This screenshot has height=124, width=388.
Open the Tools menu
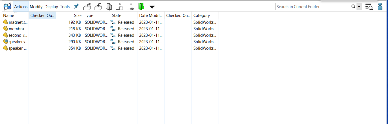(65, 7)
